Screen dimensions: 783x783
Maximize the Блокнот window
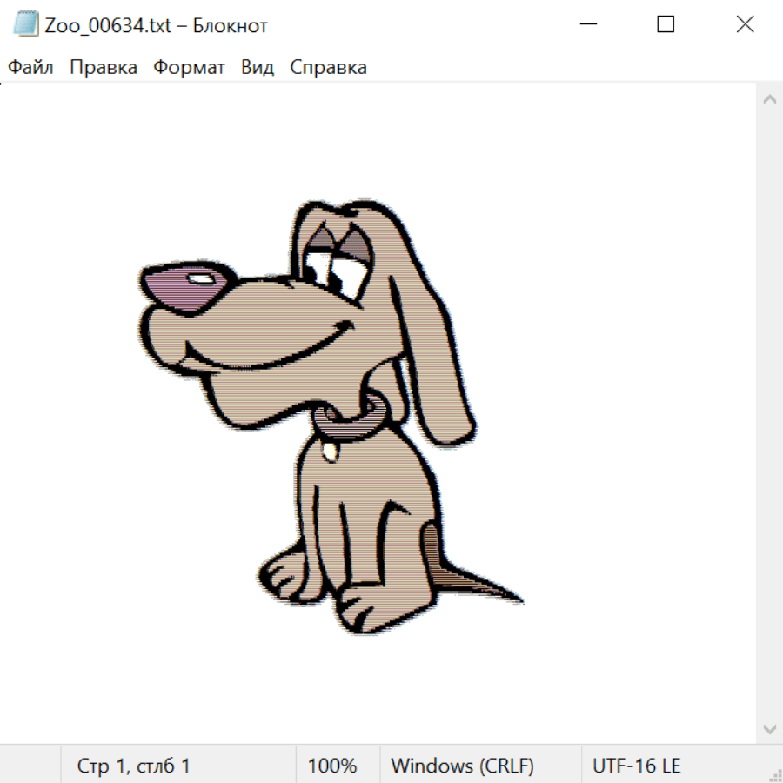pos(666,24)
